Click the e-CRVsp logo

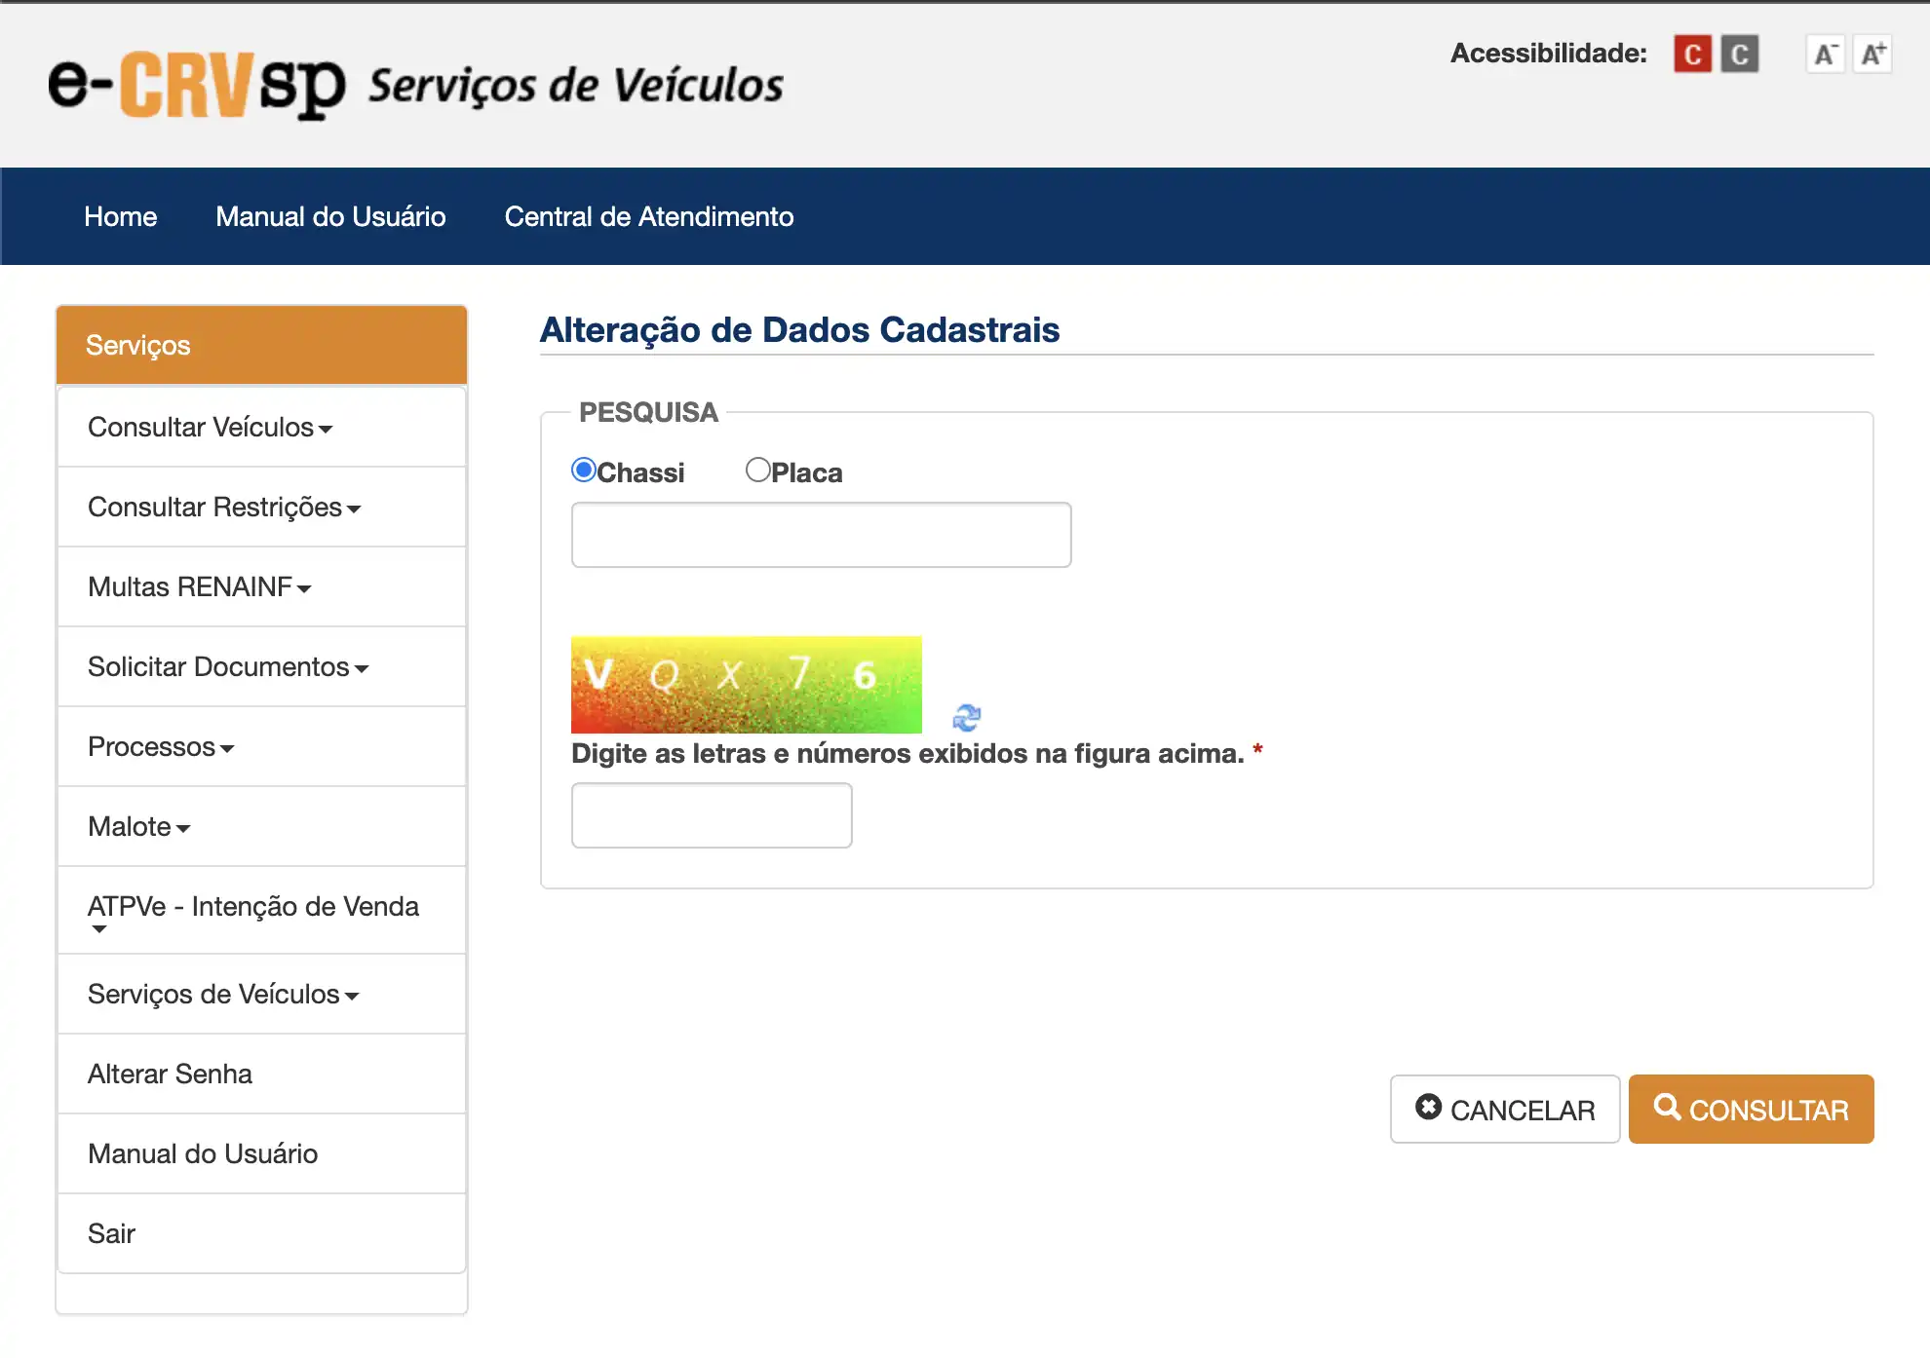pos(198,86)
